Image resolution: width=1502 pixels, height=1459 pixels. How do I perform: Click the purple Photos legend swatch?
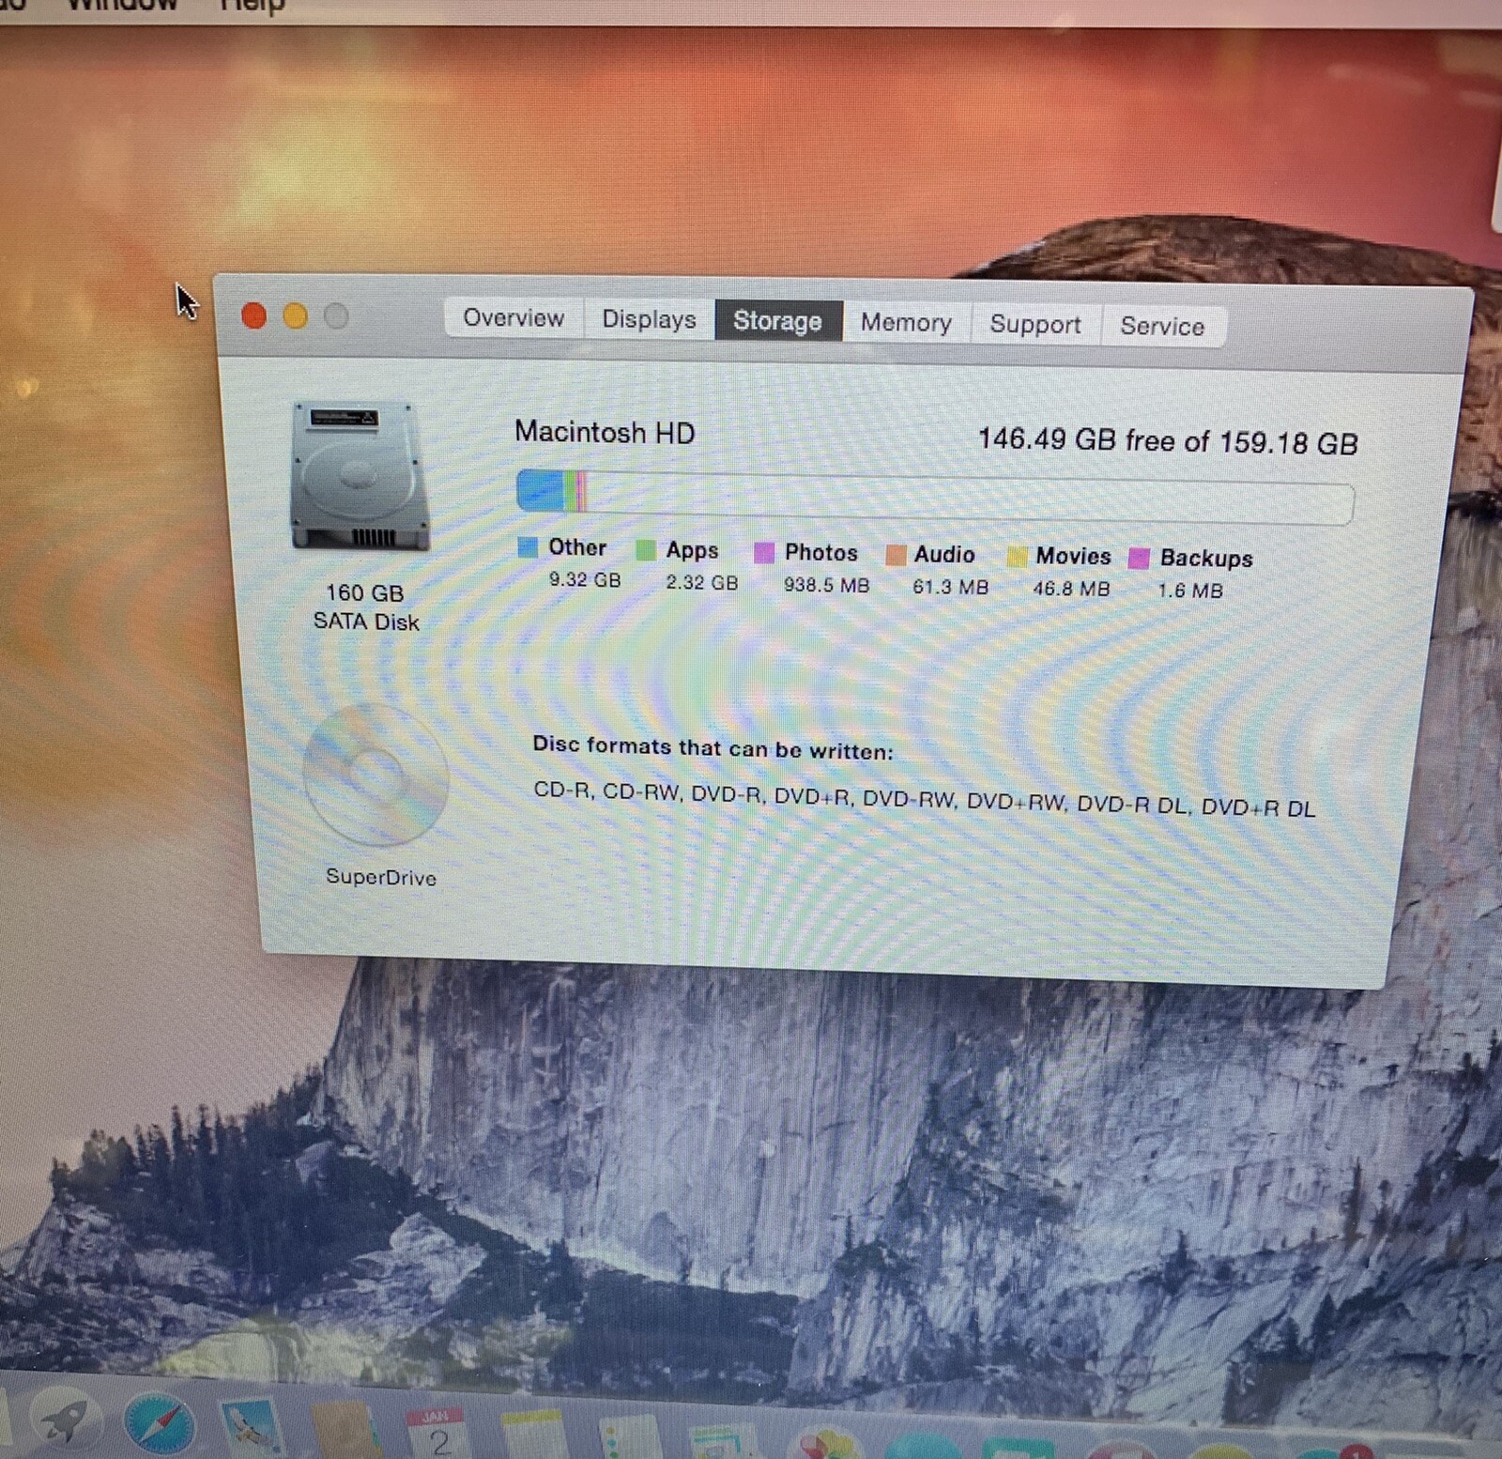pyautogui.click(x=764, y=552)
